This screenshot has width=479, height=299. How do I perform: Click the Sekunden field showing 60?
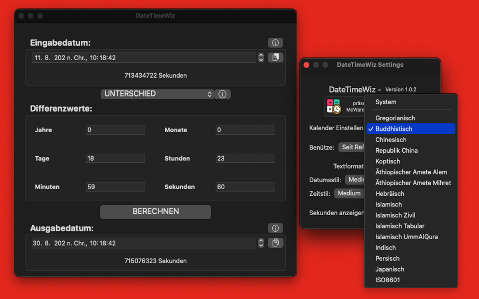245,187
